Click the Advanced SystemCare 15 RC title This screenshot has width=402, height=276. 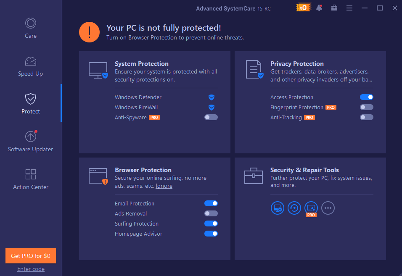pos(233,8)
